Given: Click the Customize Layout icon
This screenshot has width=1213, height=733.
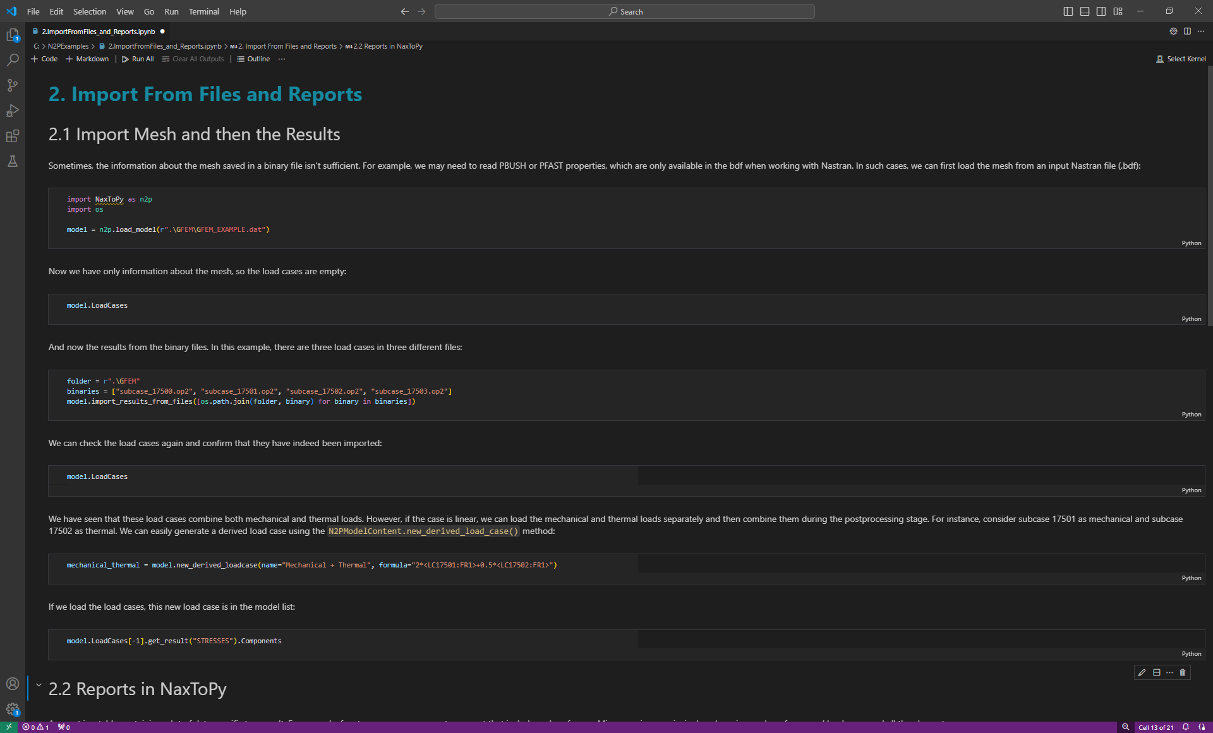Looking at the screenshot, I should point(1118,11).
